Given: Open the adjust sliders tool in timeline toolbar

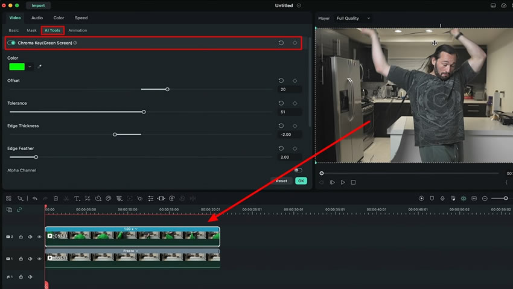Looking at the screenshot, I should pos(150,198).
